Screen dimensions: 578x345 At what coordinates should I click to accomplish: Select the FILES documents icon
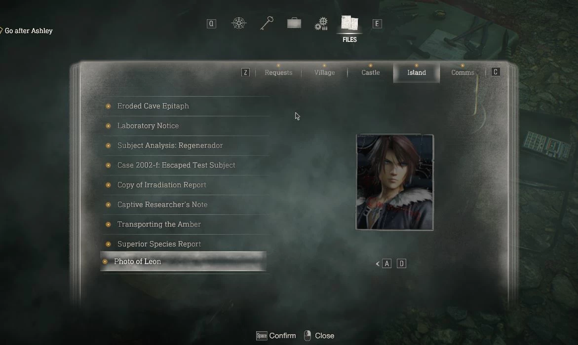349,23
